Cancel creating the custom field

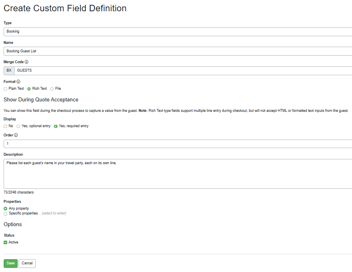(x=27, y=263)
